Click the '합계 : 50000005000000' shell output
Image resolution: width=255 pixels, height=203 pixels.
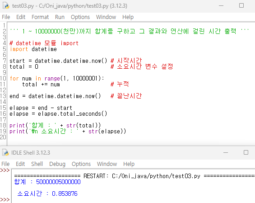[47, 182]
